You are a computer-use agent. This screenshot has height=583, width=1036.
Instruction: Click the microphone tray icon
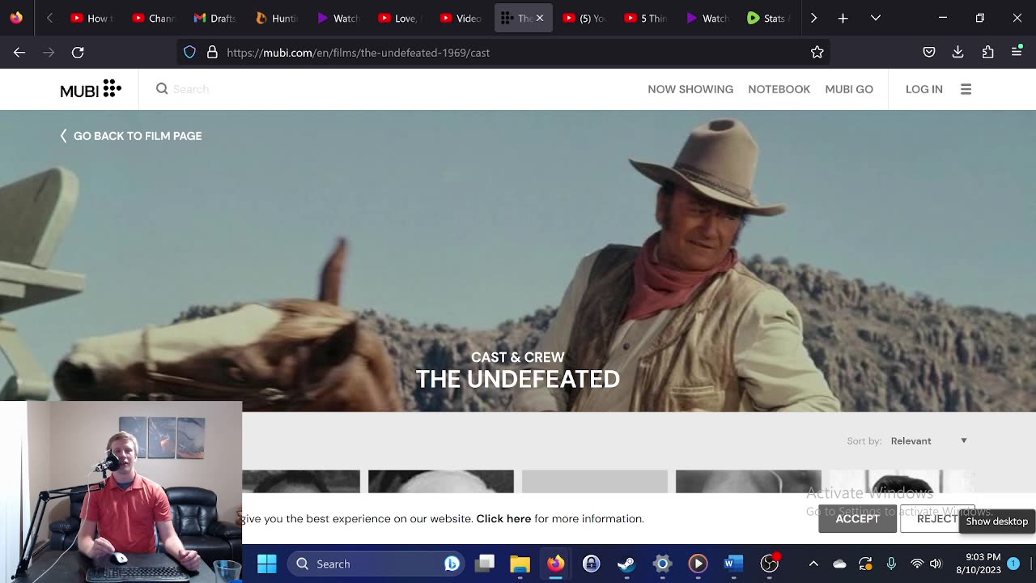click(891, 564)
